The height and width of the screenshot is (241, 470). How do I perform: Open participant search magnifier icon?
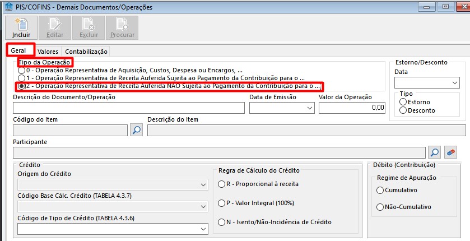pos(434,152)
